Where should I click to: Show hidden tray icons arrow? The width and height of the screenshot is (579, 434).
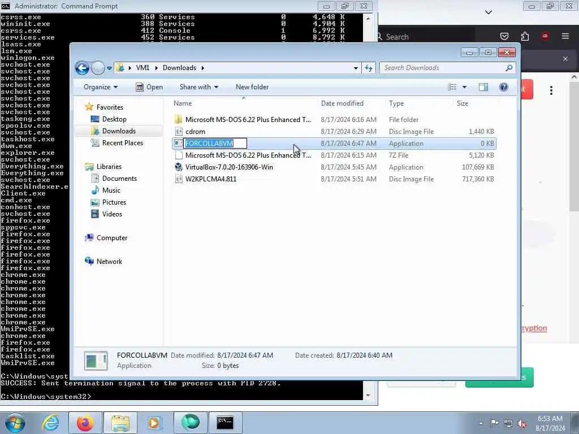(x=481, y=424)
